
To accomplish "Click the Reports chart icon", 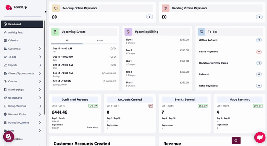I will point(5,65).
